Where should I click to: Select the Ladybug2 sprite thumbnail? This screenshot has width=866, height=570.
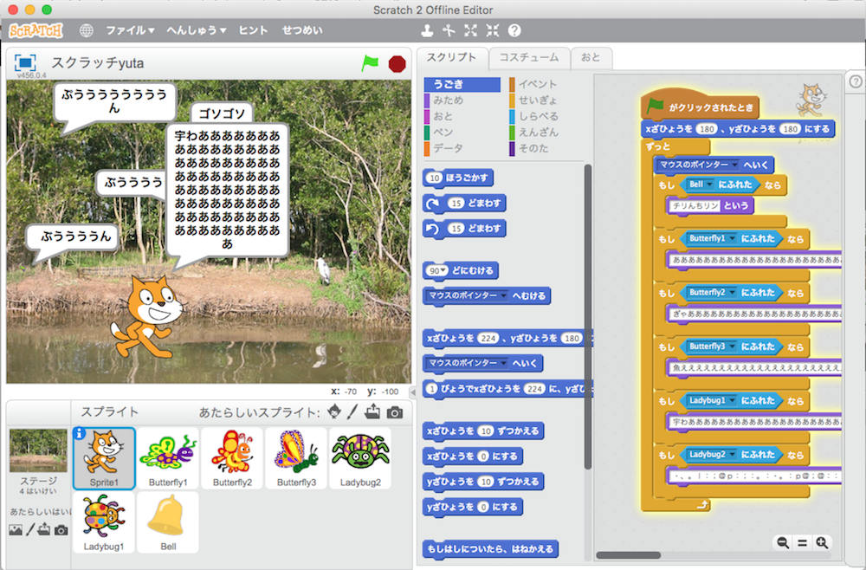tap(360, 458)
